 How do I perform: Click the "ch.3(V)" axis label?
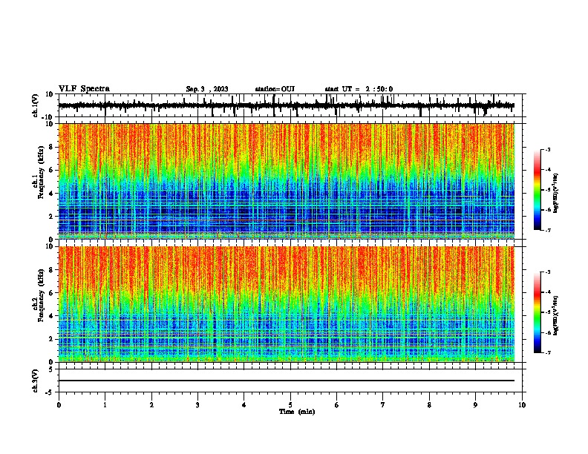(x=36, y=381)
